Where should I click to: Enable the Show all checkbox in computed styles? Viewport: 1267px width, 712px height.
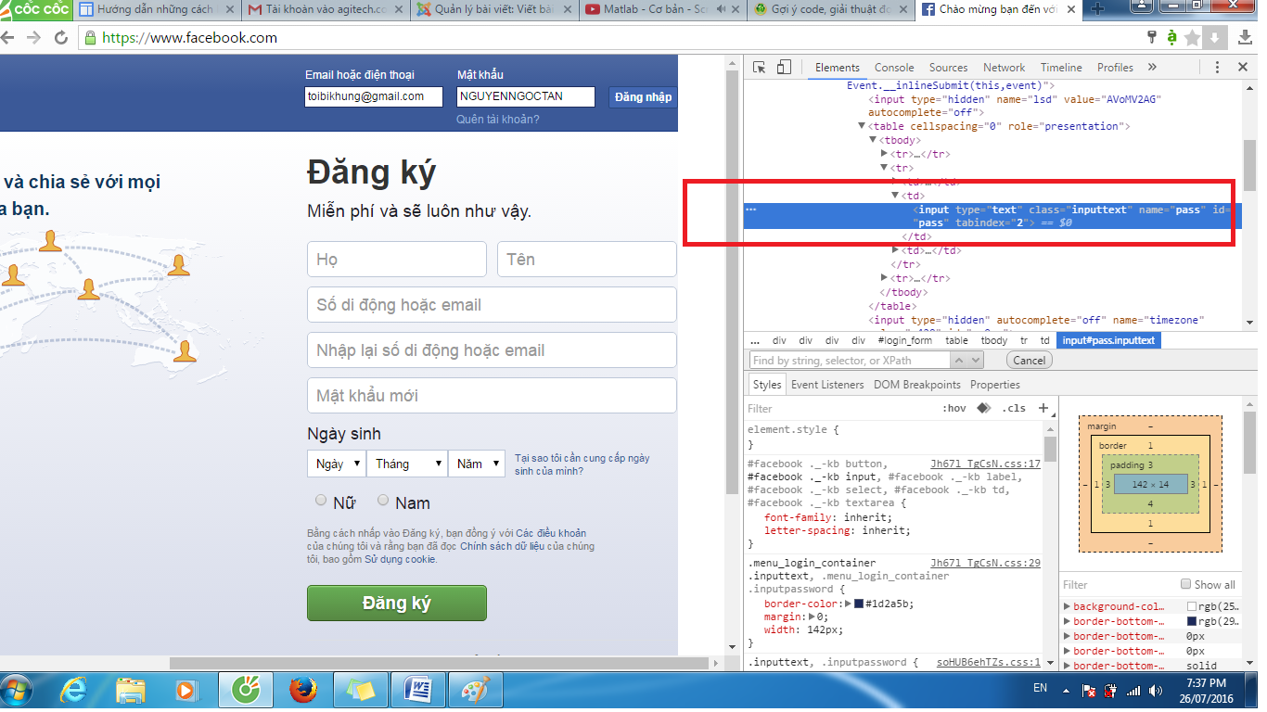click(1185, 584)
